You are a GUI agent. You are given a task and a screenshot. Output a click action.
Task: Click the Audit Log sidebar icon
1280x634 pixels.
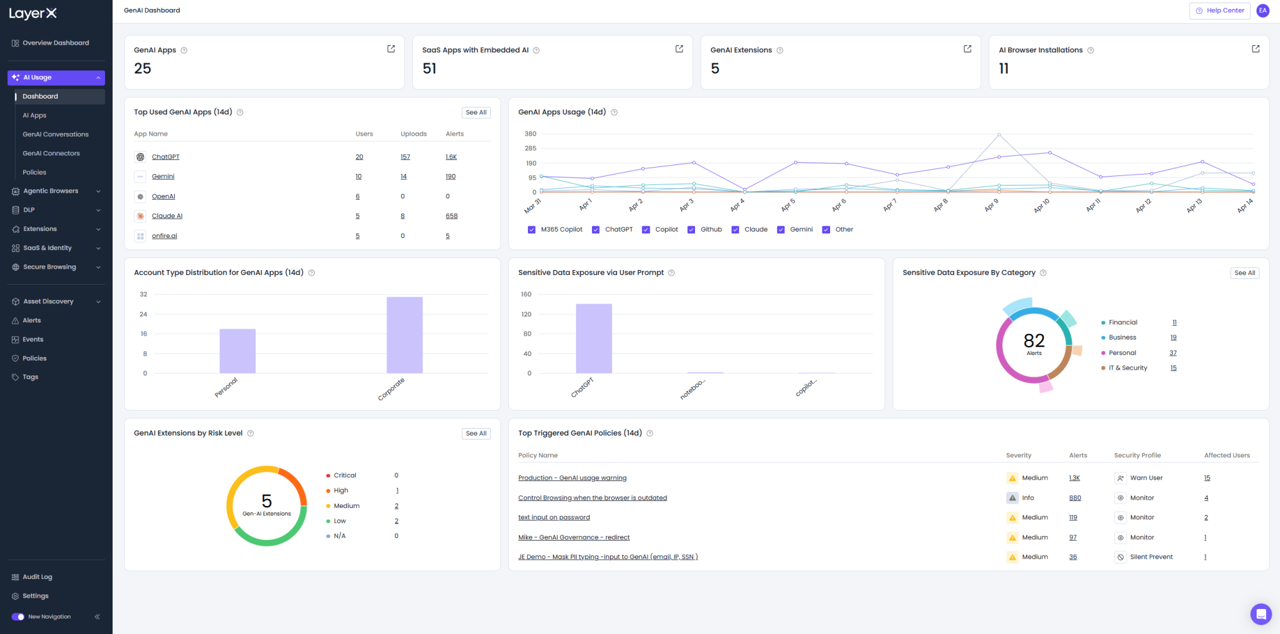click(x=15, y=577)
